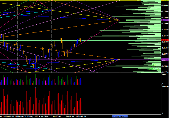This screenshot has width=169, height=118.
Task: Click the purple 1.24105 price level label
Action: pyautogui.click(x=165, y=60)
